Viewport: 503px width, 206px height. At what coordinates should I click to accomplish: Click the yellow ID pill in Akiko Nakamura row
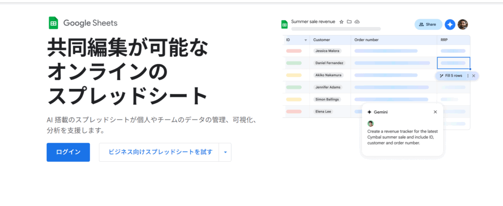click(294, 75)
